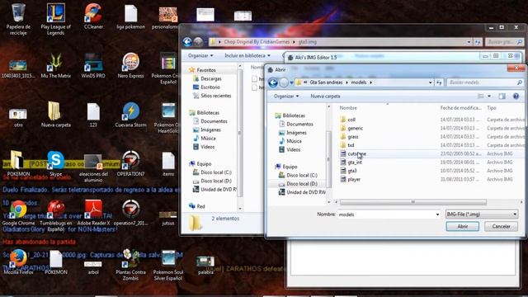The width and height of the screenshot is (528, 297).
Task: Open address path dropdown in Abrir dialog
Action: pos(430,82)
